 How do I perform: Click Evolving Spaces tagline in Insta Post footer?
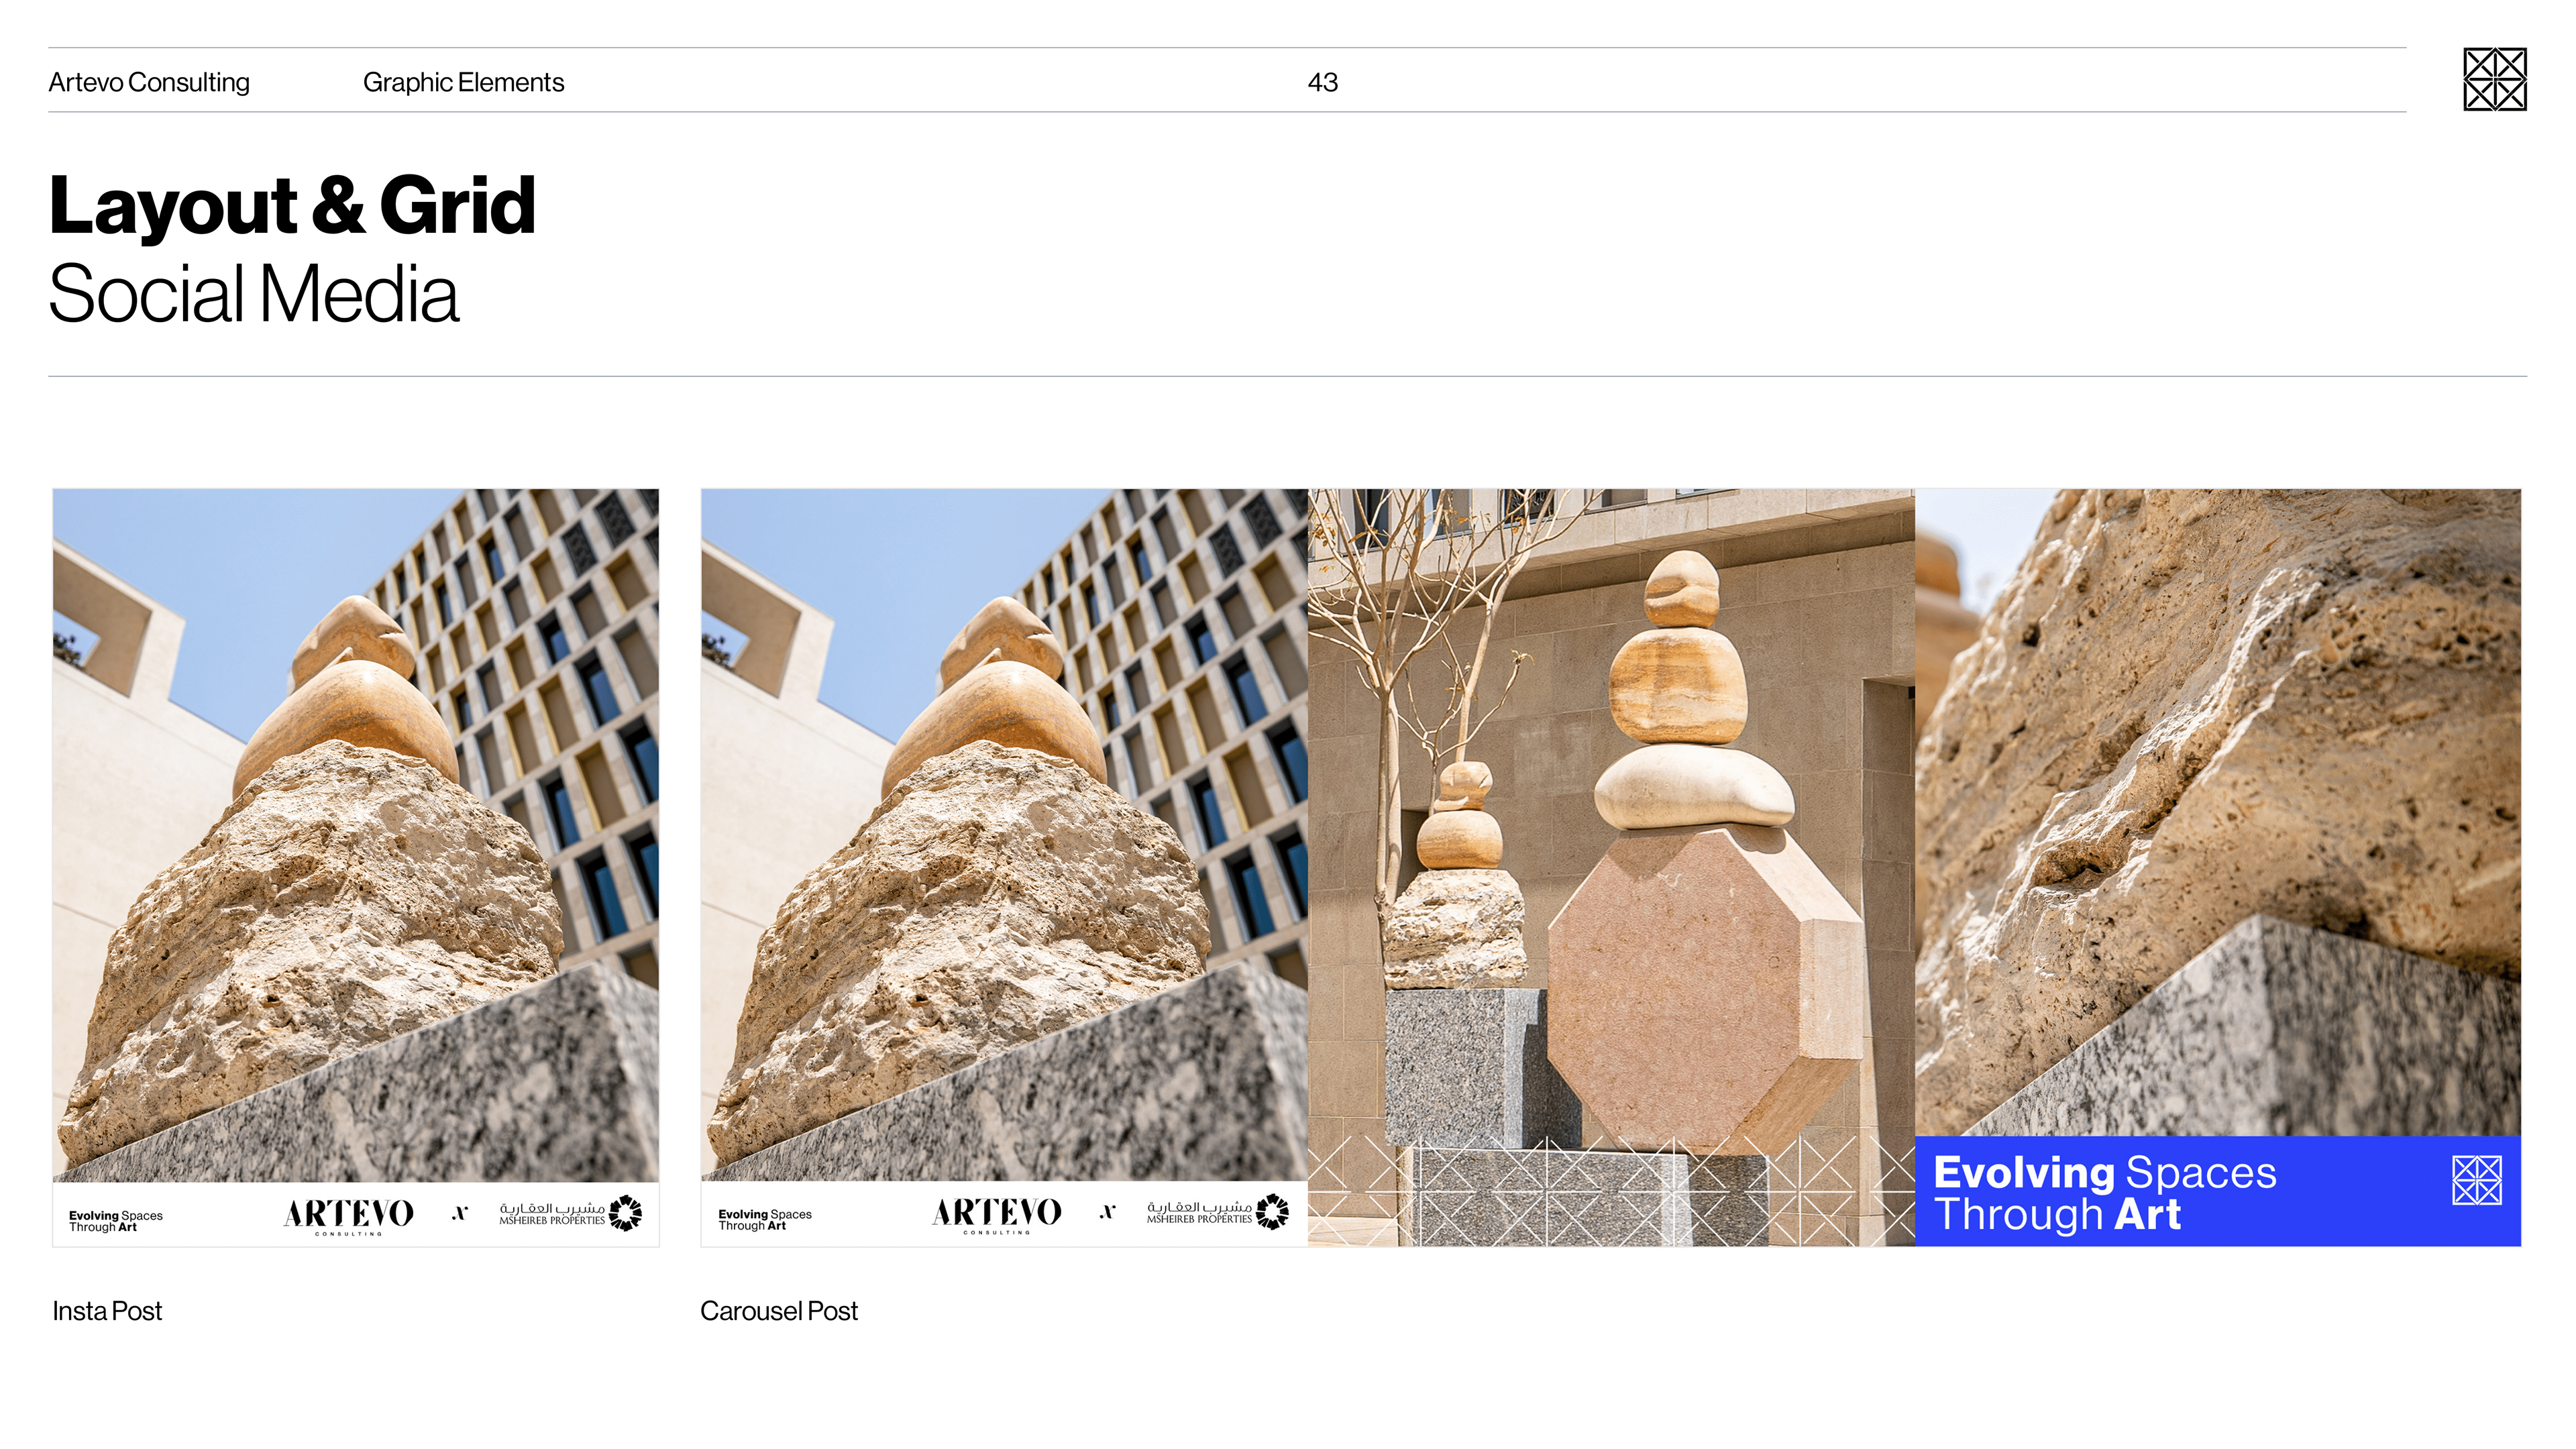click(x=115, y=1221)
